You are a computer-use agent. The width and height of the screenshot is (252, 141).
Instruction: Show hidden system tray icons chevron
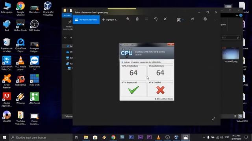point(204,137)
